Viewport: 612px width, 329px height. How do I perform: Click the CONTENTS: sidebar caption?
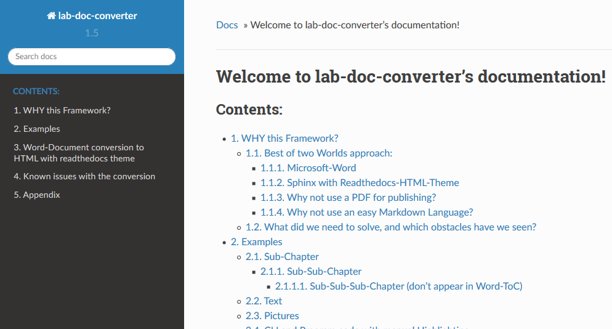(x=36, y=91)
